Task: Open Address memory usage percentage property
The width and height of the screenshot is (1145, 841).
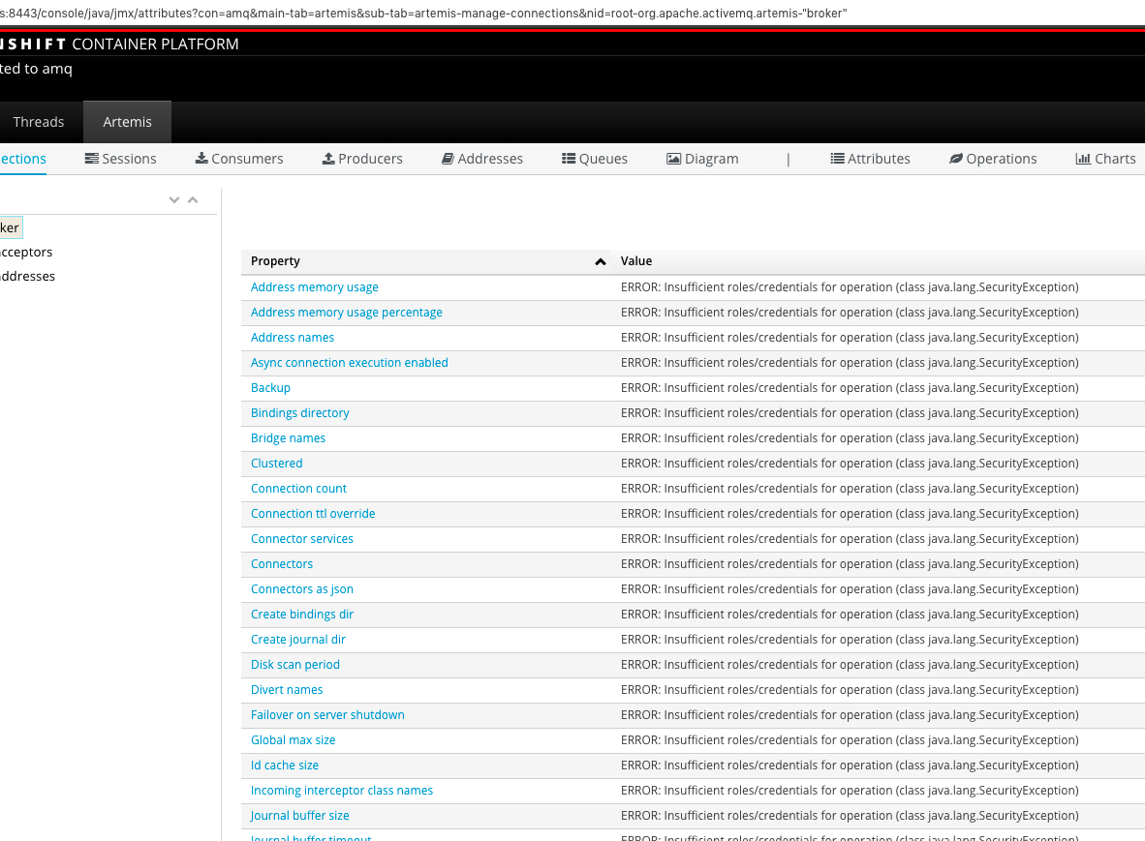Action: click(346, 313)
